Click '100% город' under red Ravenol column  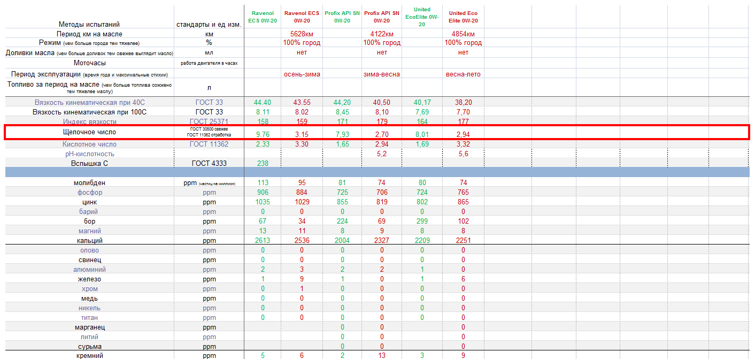[x=302, y=43]
